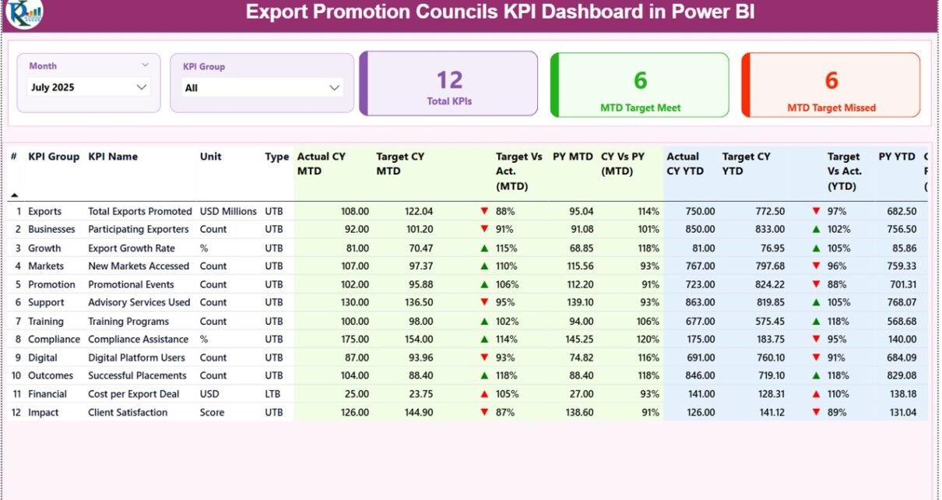The height and width of the screenshot is (500, 942).
Task: Select the Client Satisfaction KPI cell
Action: pos(128,413)
